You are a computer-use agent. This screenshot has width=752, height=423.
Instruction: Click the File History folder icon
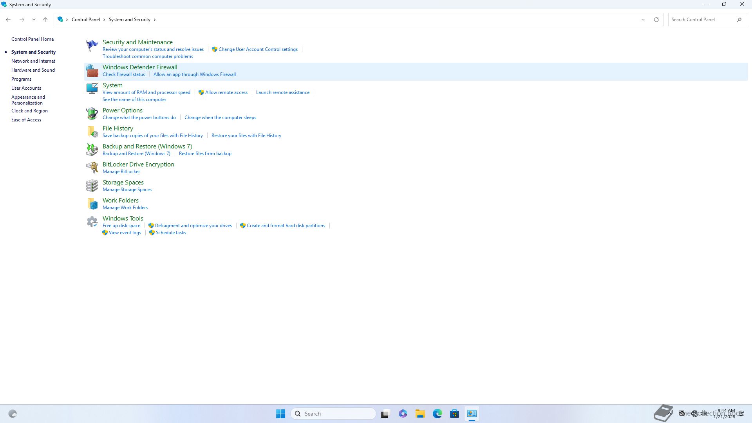pos(92,132)
